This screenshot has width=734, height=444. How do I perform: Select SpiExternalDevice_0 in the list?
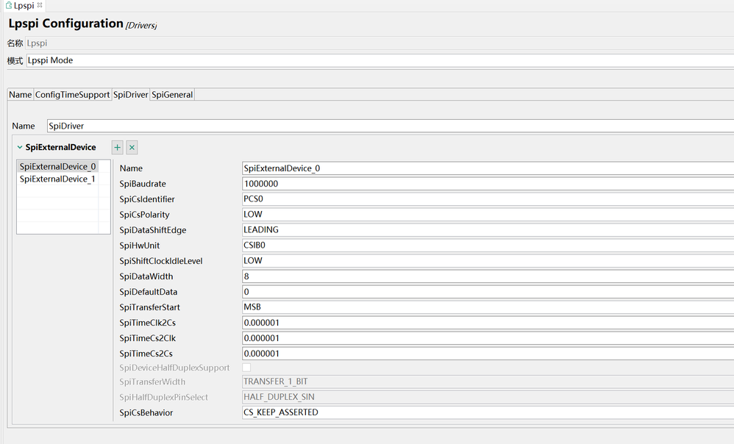(x=57, y=167)
